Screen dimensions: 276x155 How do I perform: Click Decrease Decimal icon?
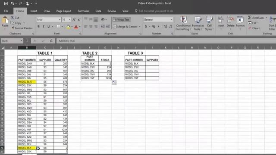(171, 27)
